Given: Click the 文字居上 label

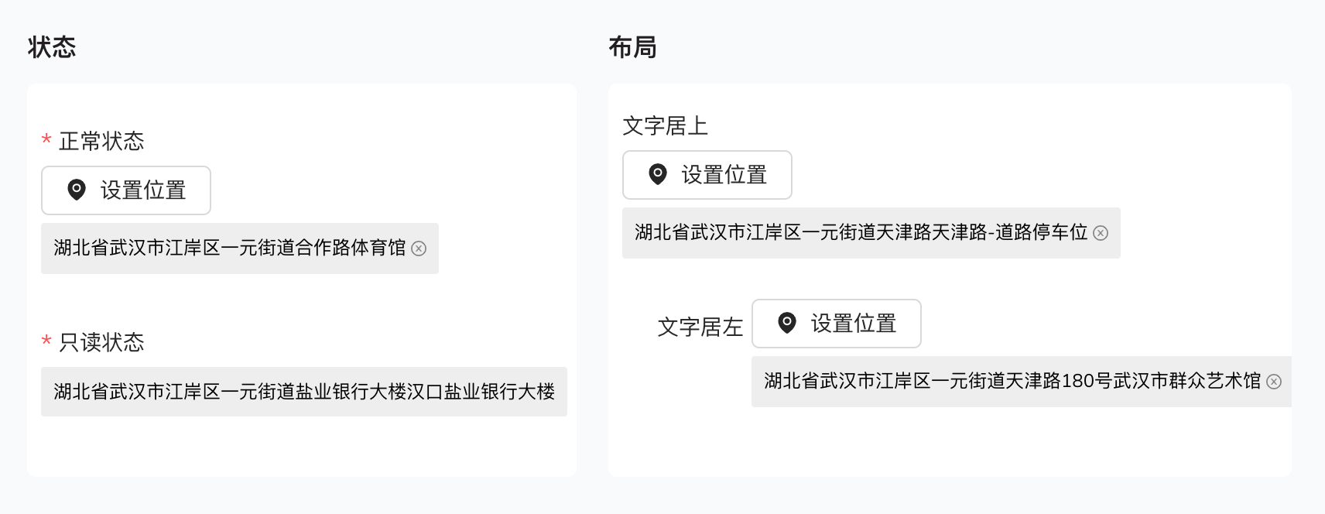Looking at the screenshot, I should 665,125.
